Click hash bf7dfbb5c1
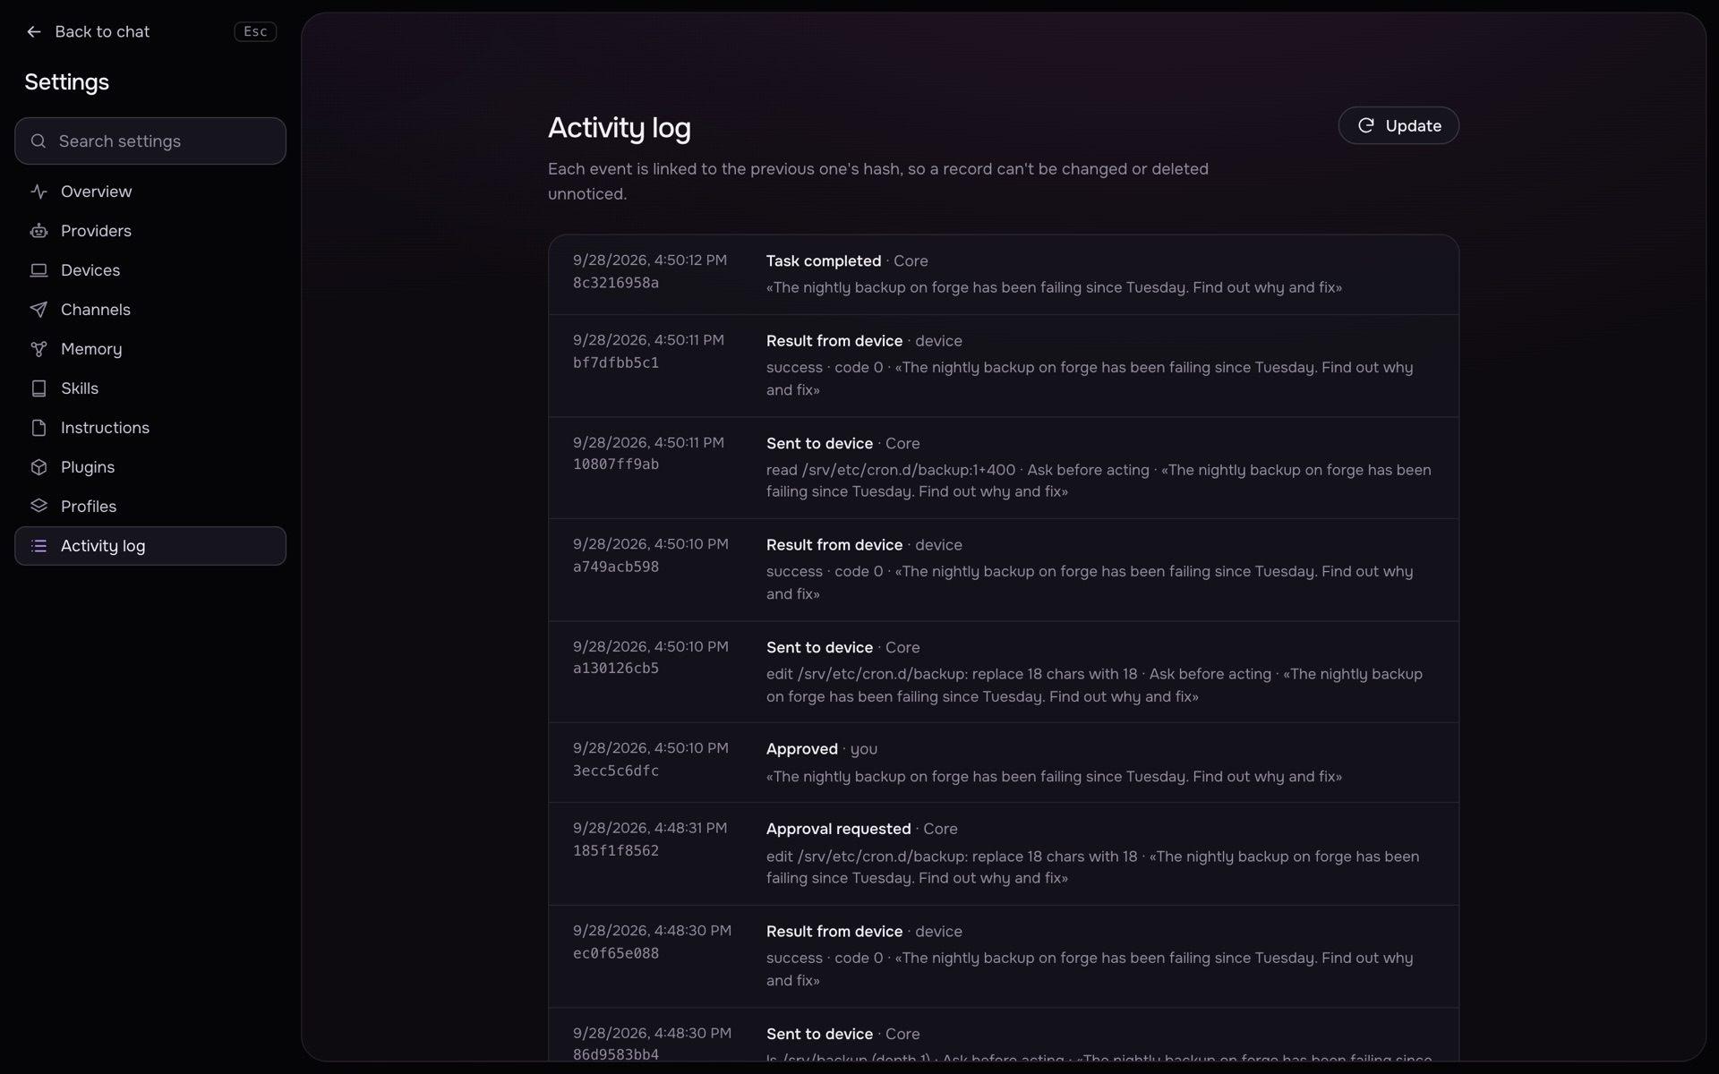 pyautogui.click(x=616, y=362)
